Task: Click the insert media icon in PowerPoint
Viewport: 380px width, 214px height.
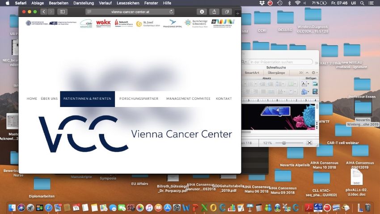Action: click(315, 91)
